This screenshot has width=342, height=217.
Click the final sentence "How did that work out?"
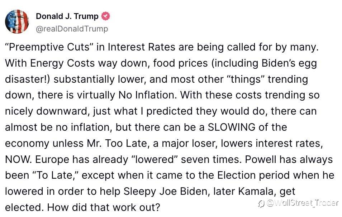tap(103, 207)
